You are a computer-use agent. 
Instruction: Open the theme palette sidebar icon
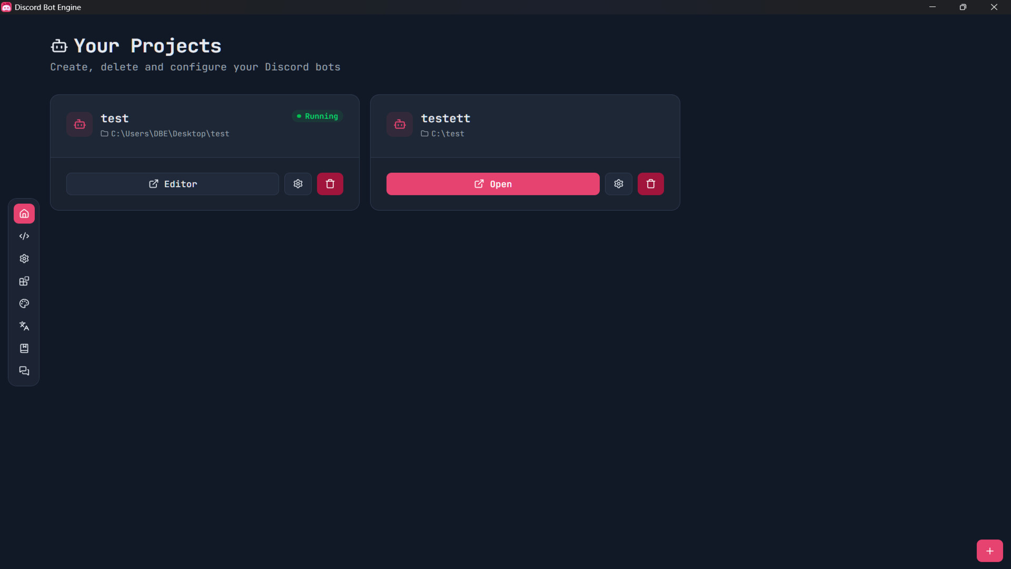pyautogui.click(x=24, y=303)
